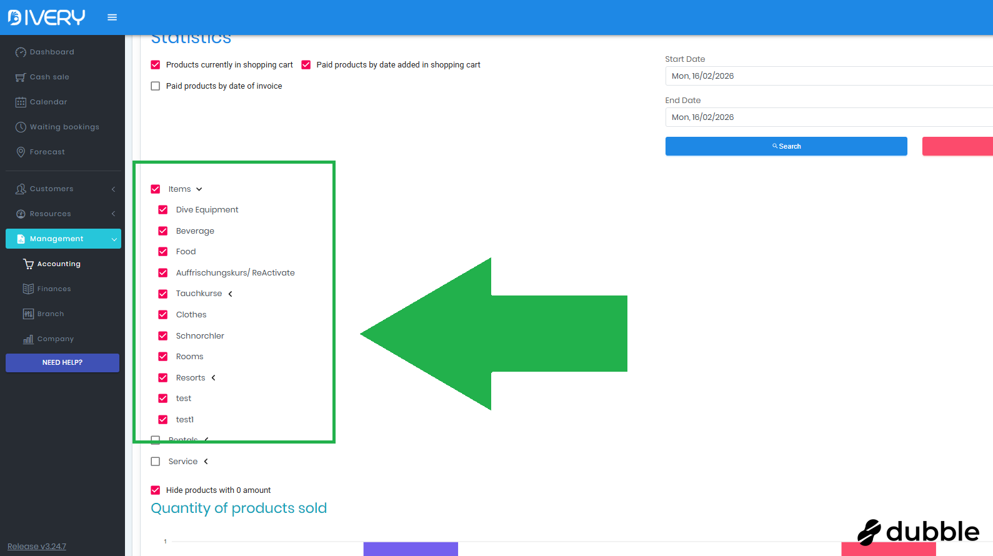The image size is (993, 556).
Task: Click the NEED HELP? button
Action: point(62,363)
